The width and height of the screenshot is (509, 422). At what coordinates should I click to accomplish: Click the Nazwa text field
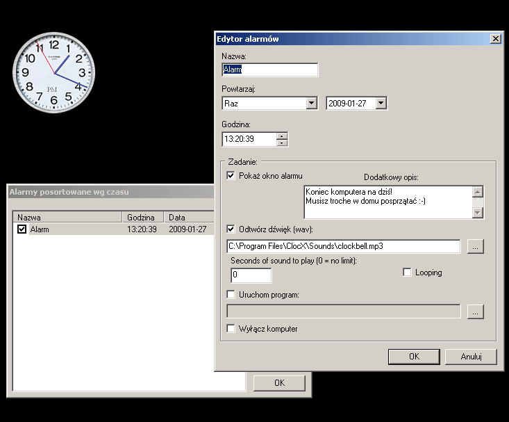(269, 70)
